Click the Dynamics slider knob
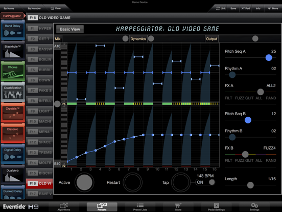282x212 pixels. pyautogui.click(x=151, y=38)
